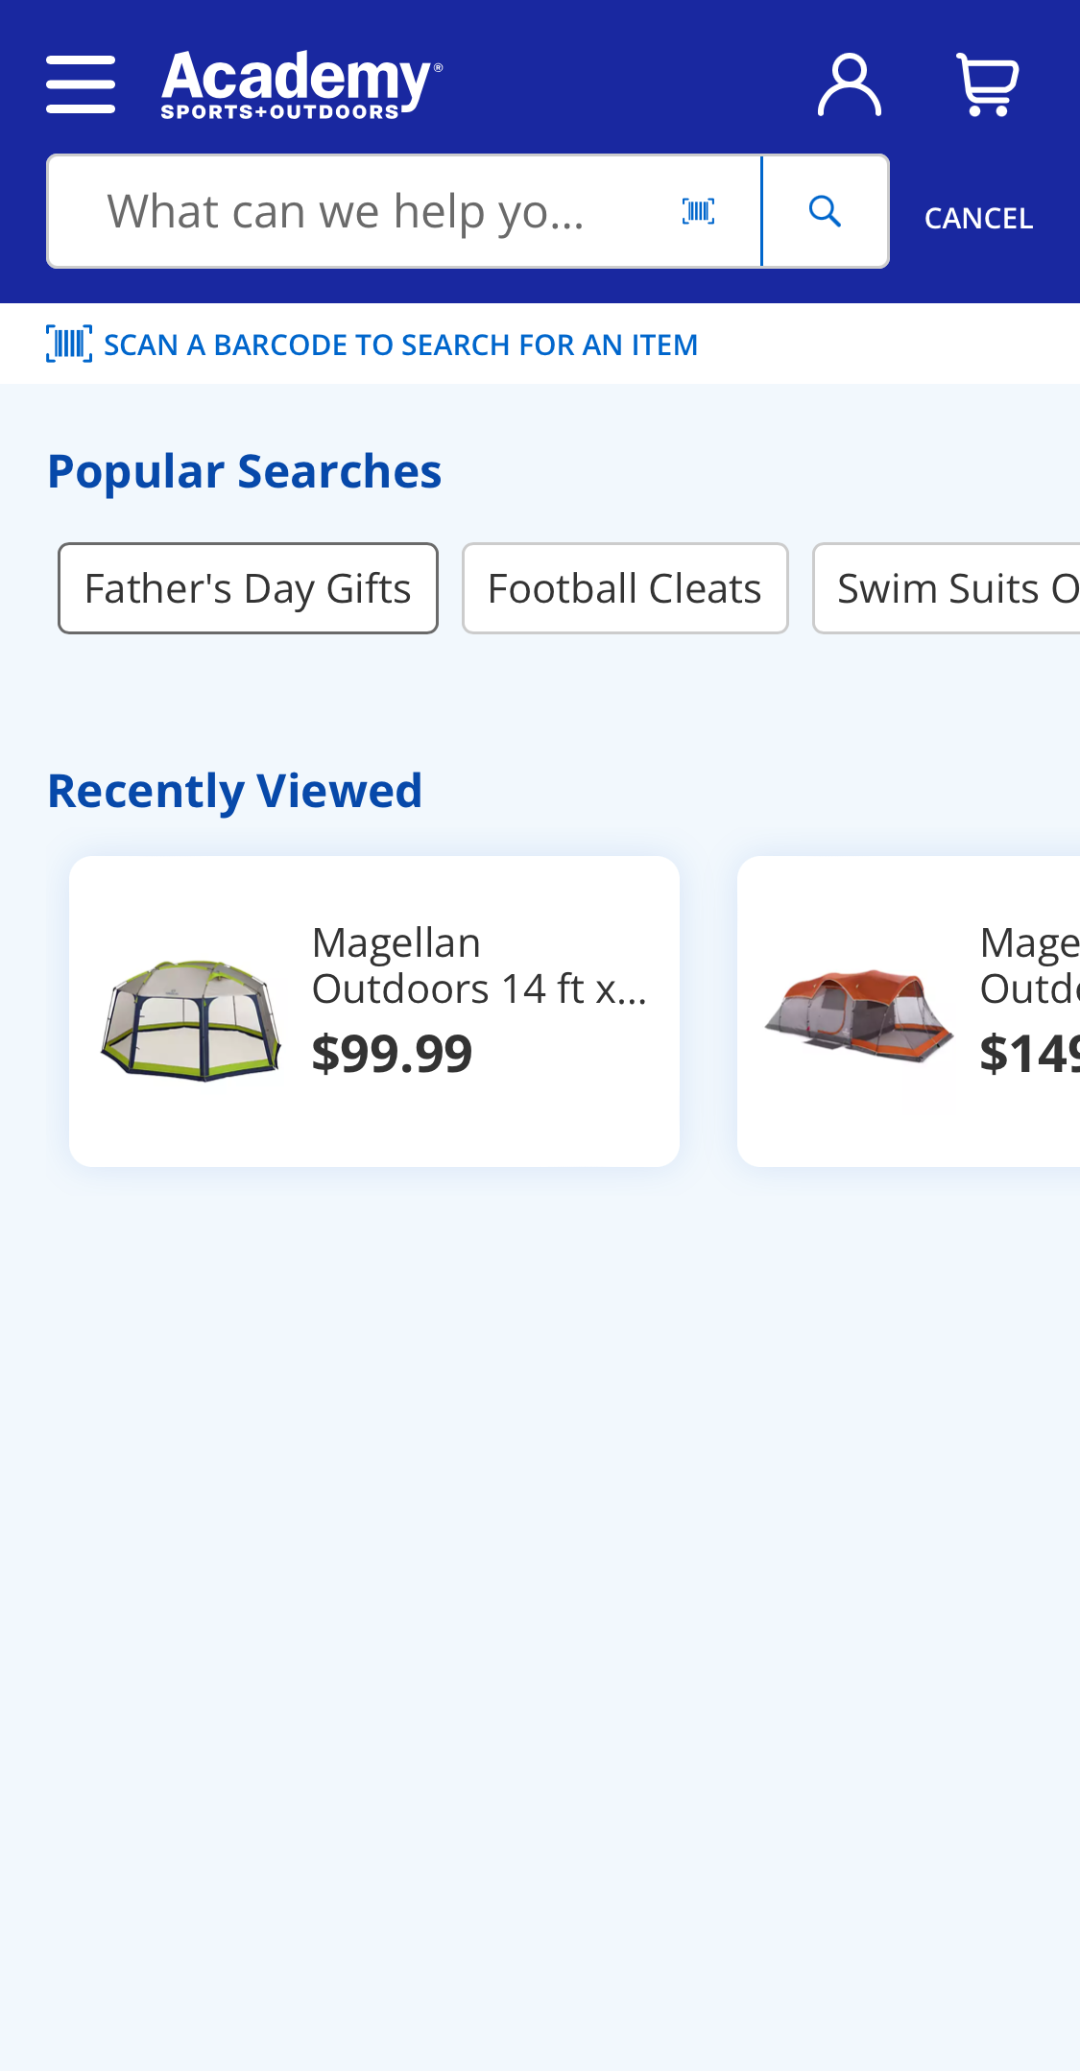View the shopping cart
Viewport: 1080px width, 2071px height.
988,84
